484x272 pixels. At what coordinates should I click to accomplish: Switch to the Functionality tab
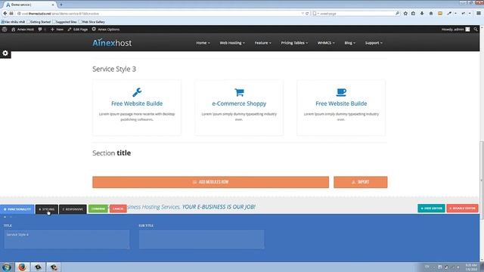click(17, 209)
